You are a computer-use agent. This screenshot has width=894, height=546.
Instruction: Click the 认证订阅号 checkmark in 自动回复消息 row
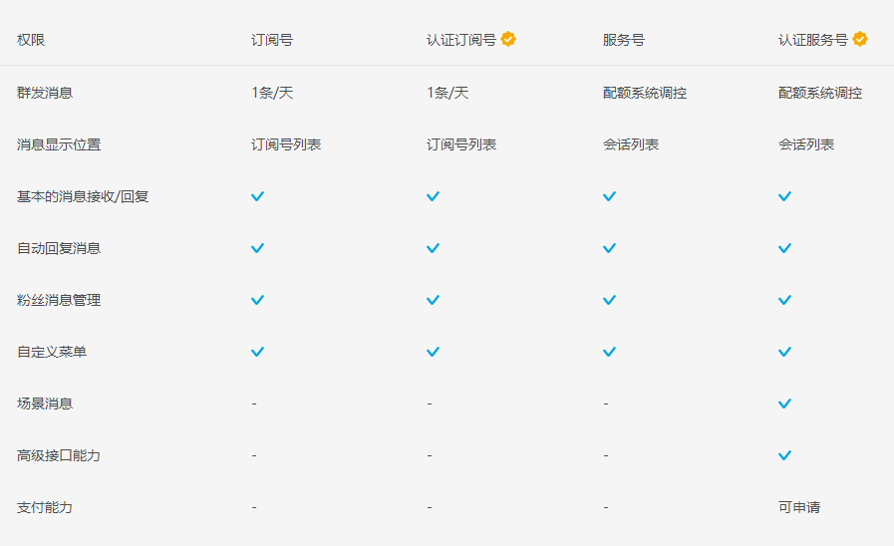[x=434, y=248]
